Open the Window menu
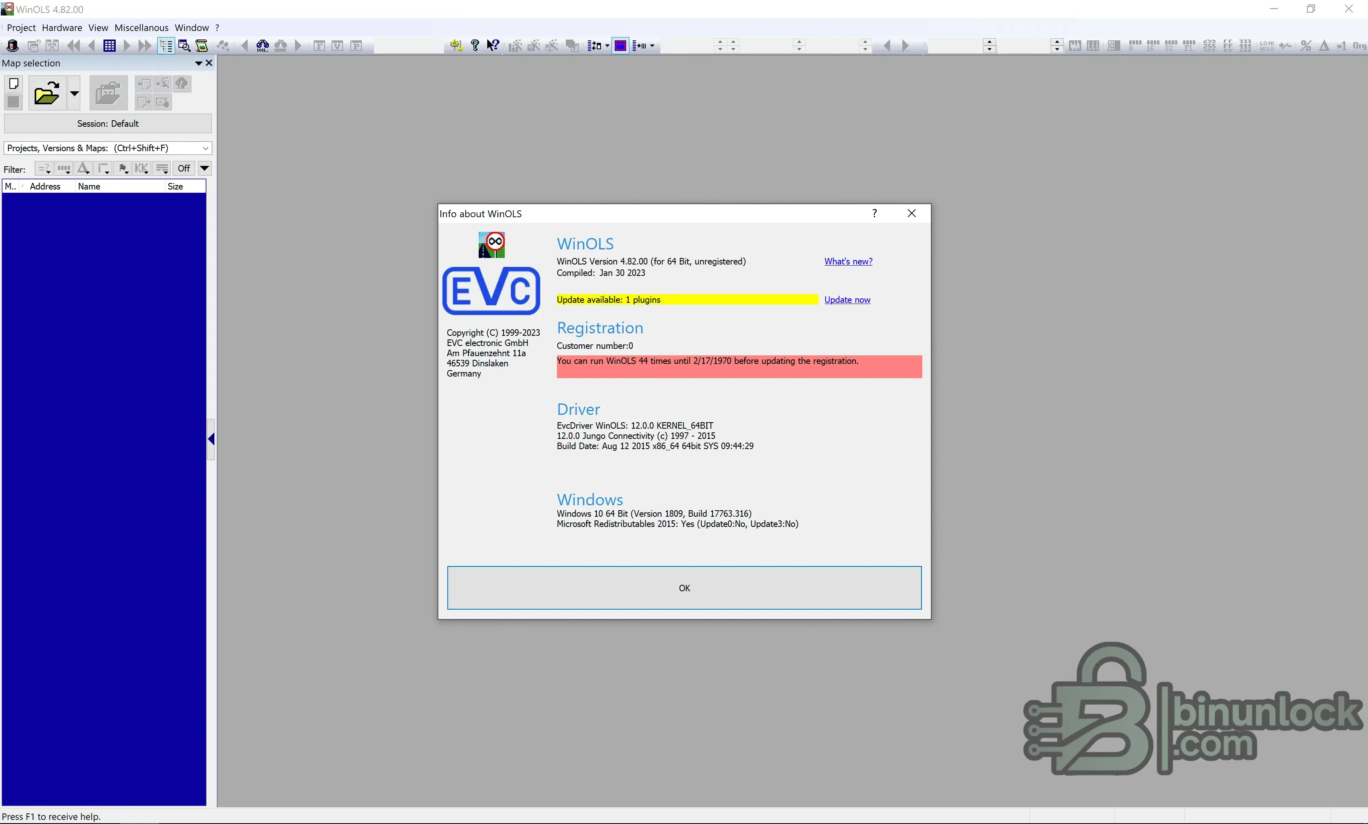Image resolution: width=1368 pixels, height=824 pixels. click(191, 28)
